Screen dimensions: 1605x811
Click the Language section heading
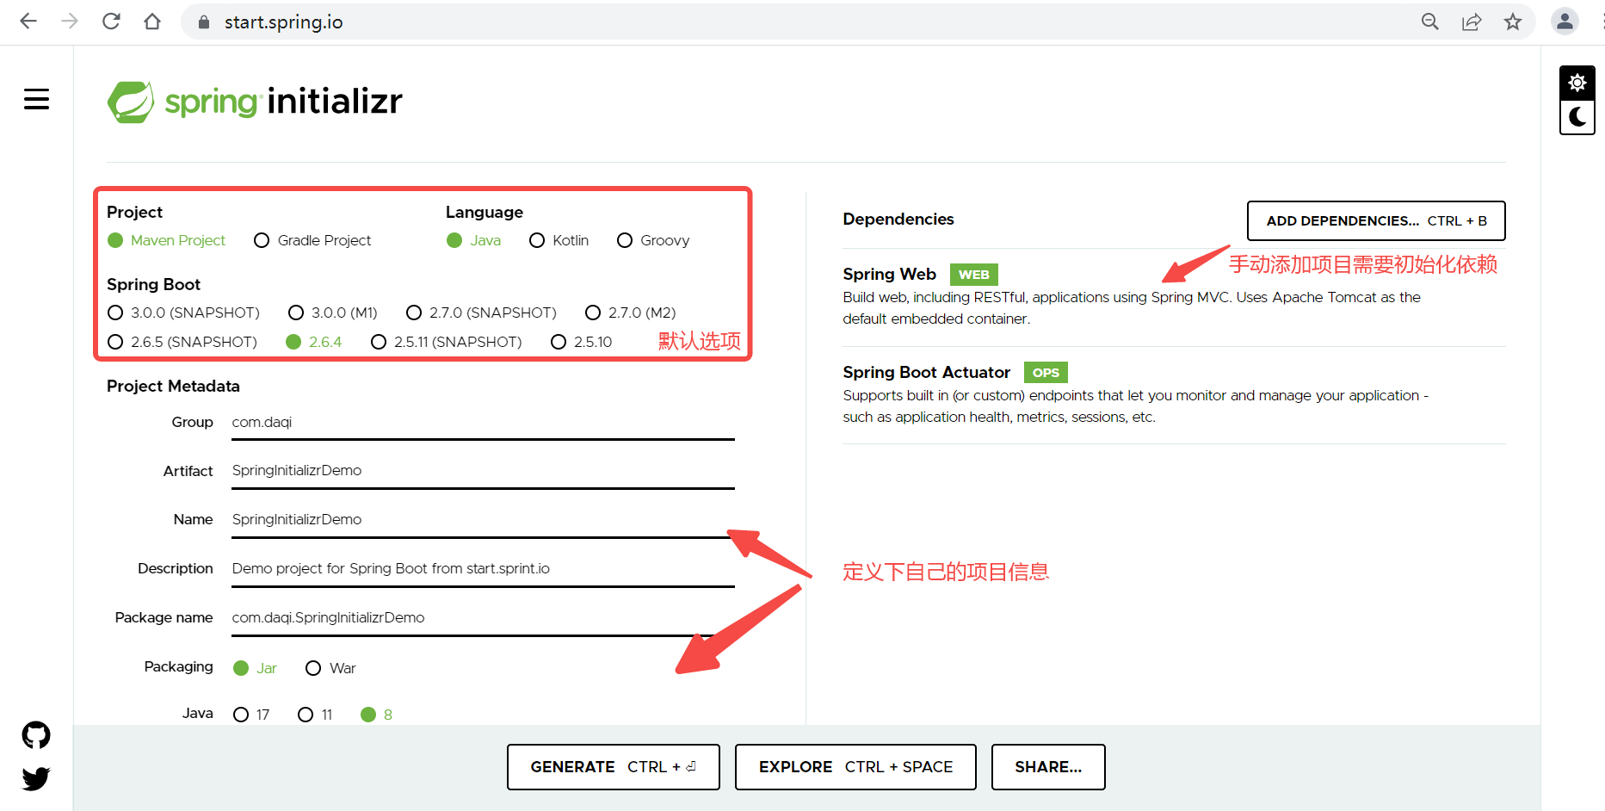click(x=485, y=212)
